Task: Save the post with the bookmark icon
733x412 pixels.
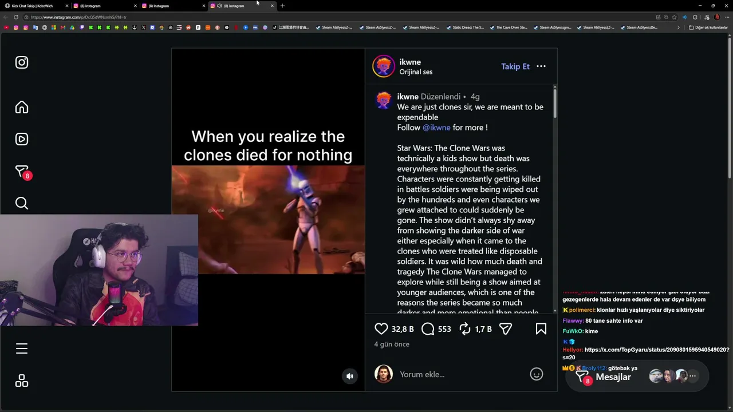Action: click(541, 328)
